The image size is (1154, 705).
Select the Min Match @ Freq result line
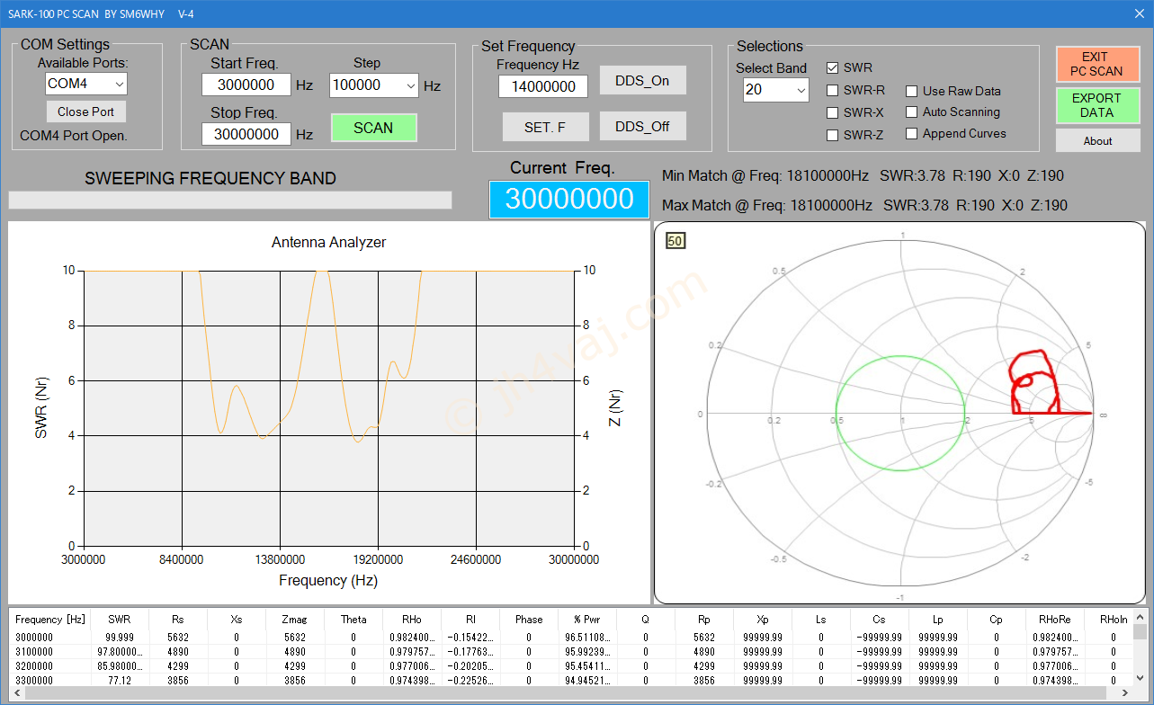pyautogui.click(x=863, y=175)
